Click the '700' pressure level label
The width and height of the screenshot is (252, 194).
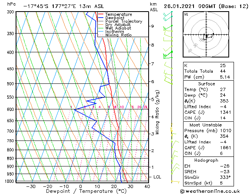pyautogui.click(x=11, y=131)
